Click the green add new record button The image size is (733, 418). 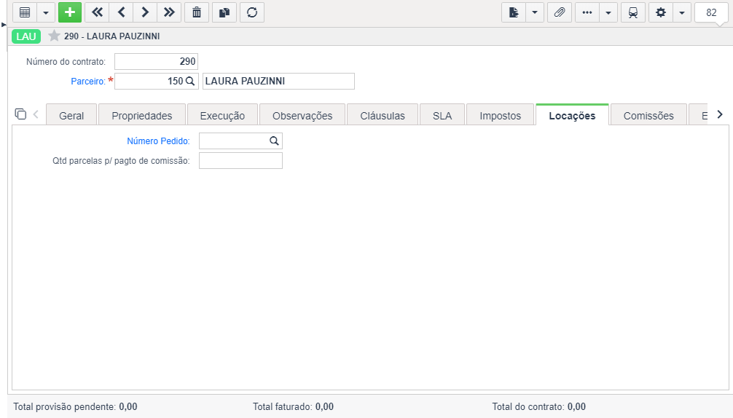click(x=70, y=12)
